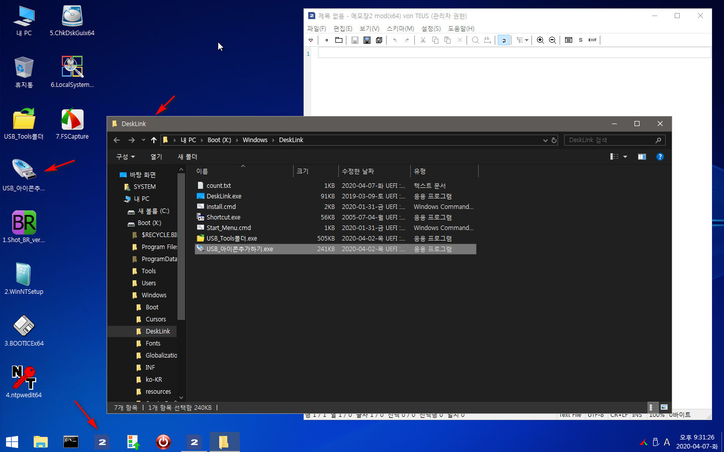This screenshot has height=452, width=724.
Task: Click the save copy icon in Notepad2 toolbar
Action: tap(379, 40)
